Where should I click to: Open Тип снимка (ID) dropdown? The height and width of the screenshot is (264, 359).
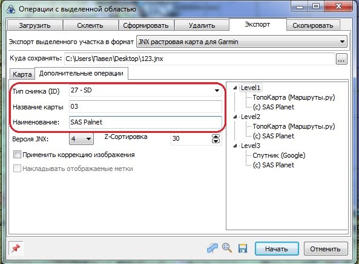(145, 91)
